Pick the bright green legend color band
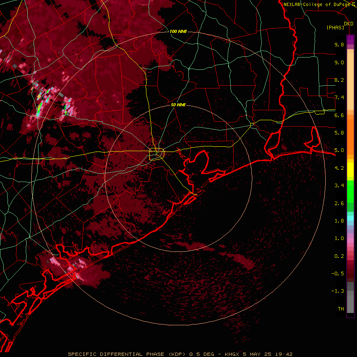Viewport: 357px width, 357px height. [x=350, y=191]
